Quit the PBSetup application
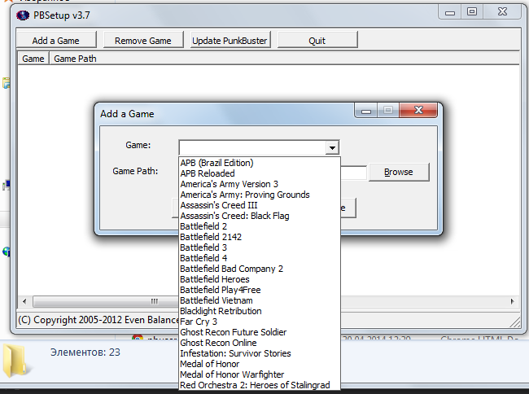 pyautogui.click(x=317, y=41)
